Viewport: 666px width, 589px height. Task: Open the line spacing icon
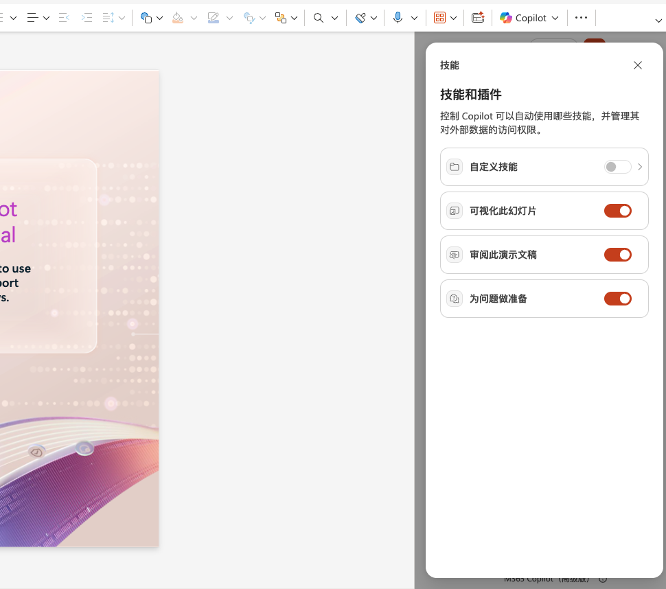108,18
